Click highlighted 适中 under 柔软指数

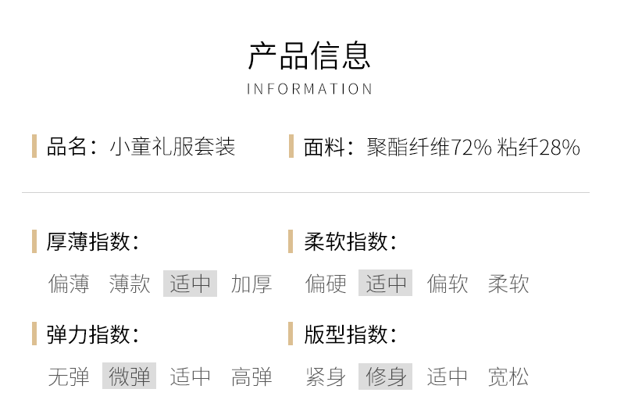(x=386, y=284)
